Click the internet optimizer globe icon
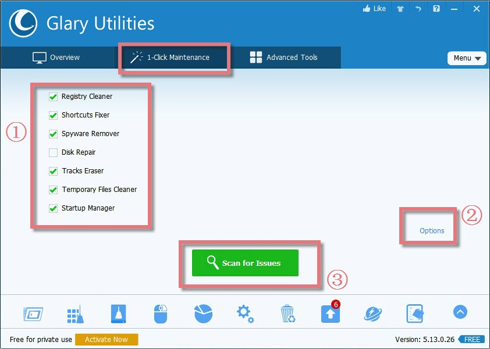 click(372, 313)
